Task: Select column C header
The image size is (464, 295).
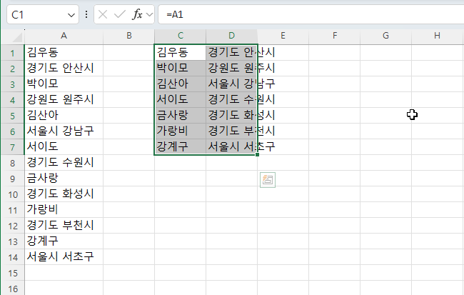Action: (x=180, y=36)
